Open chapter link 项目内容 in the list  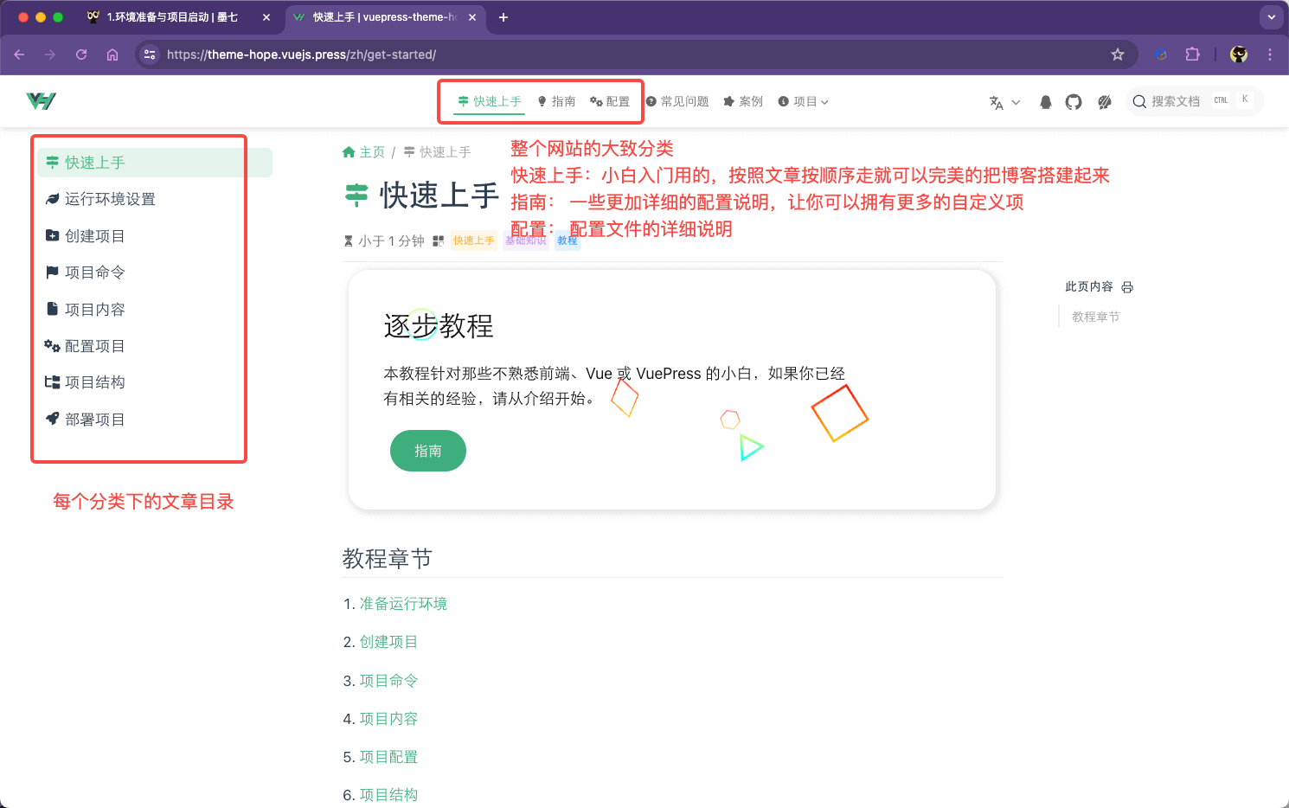[x=388, y=719]
